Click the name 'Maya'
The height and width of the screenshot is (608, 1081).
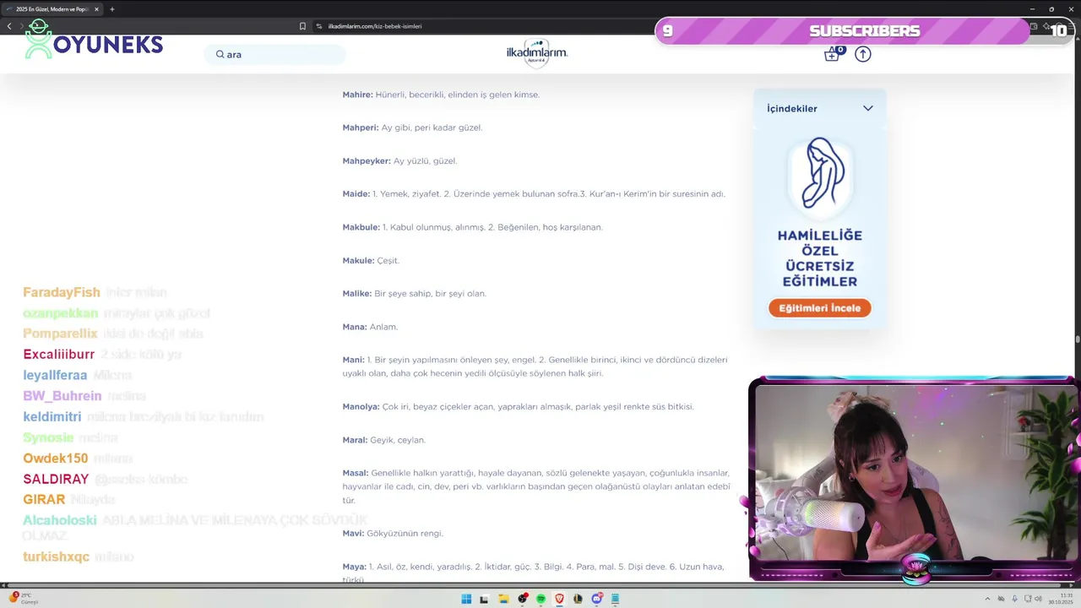[354, 567]
